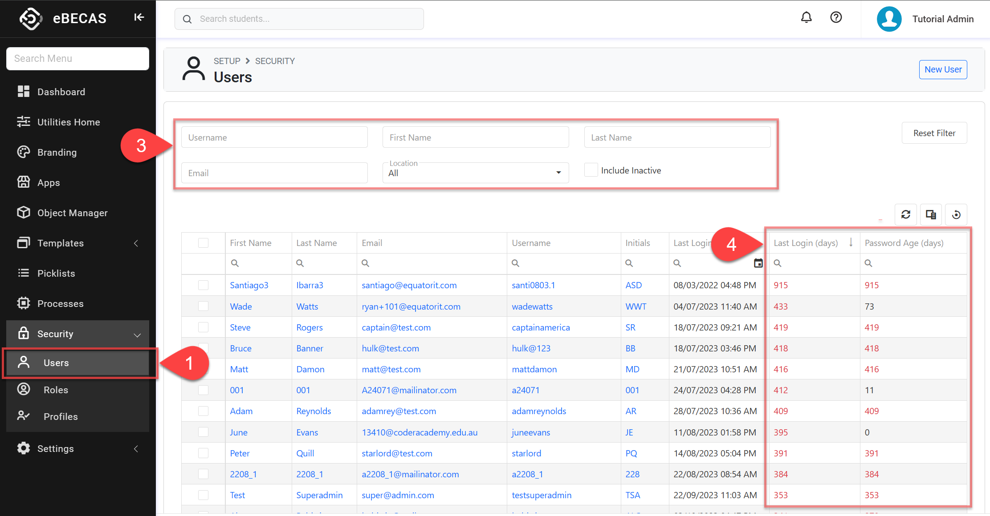The image size is (990, 516).
Task: Open Roles in the Security menu
Action: pos(56,390)
